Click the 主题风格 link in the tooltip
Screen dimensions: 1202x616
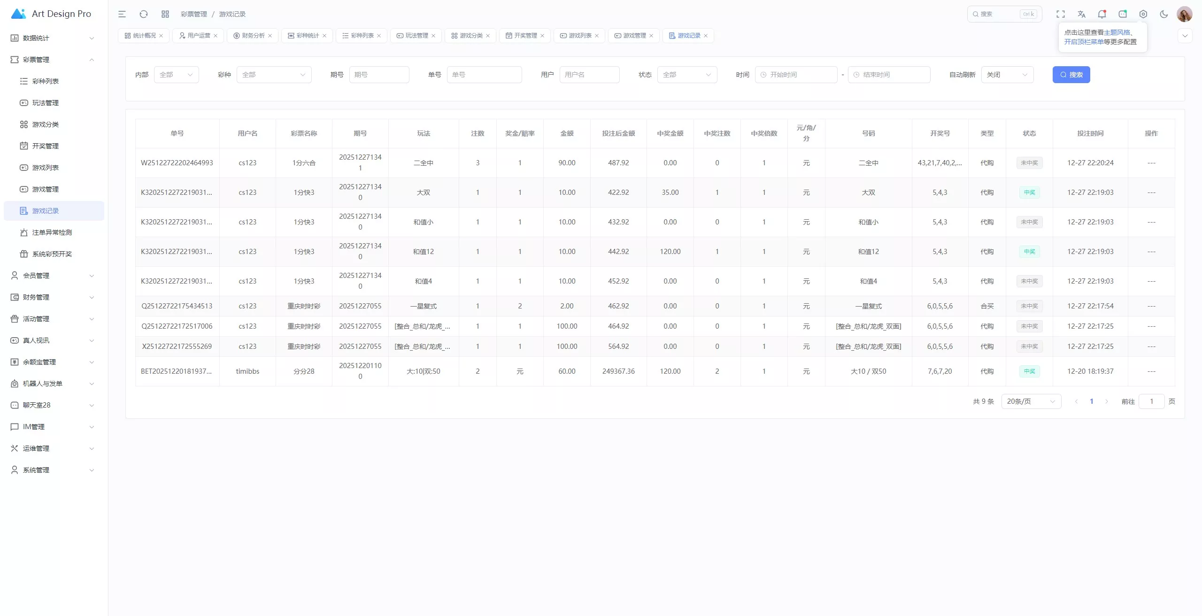(x=1117, y=32)
